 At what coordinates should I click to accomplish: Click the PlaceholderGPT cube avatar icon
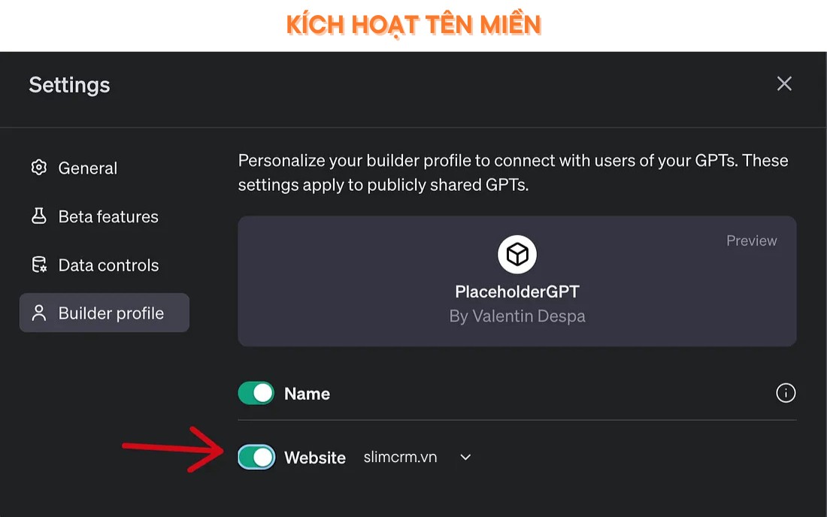(517, 255)
